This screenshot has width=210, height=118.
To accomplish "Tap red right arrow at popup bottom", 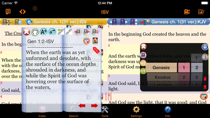I will [94, 106].
